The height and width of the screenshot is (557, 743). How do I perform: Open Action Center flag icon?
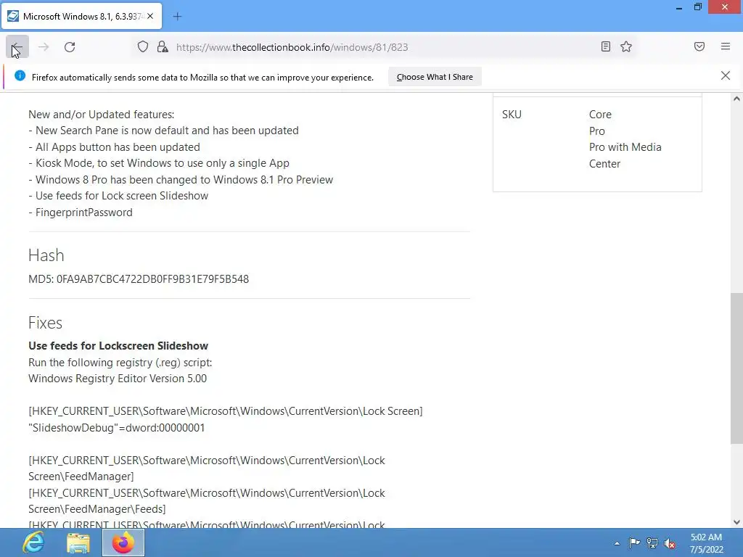[x=634, y=542]
